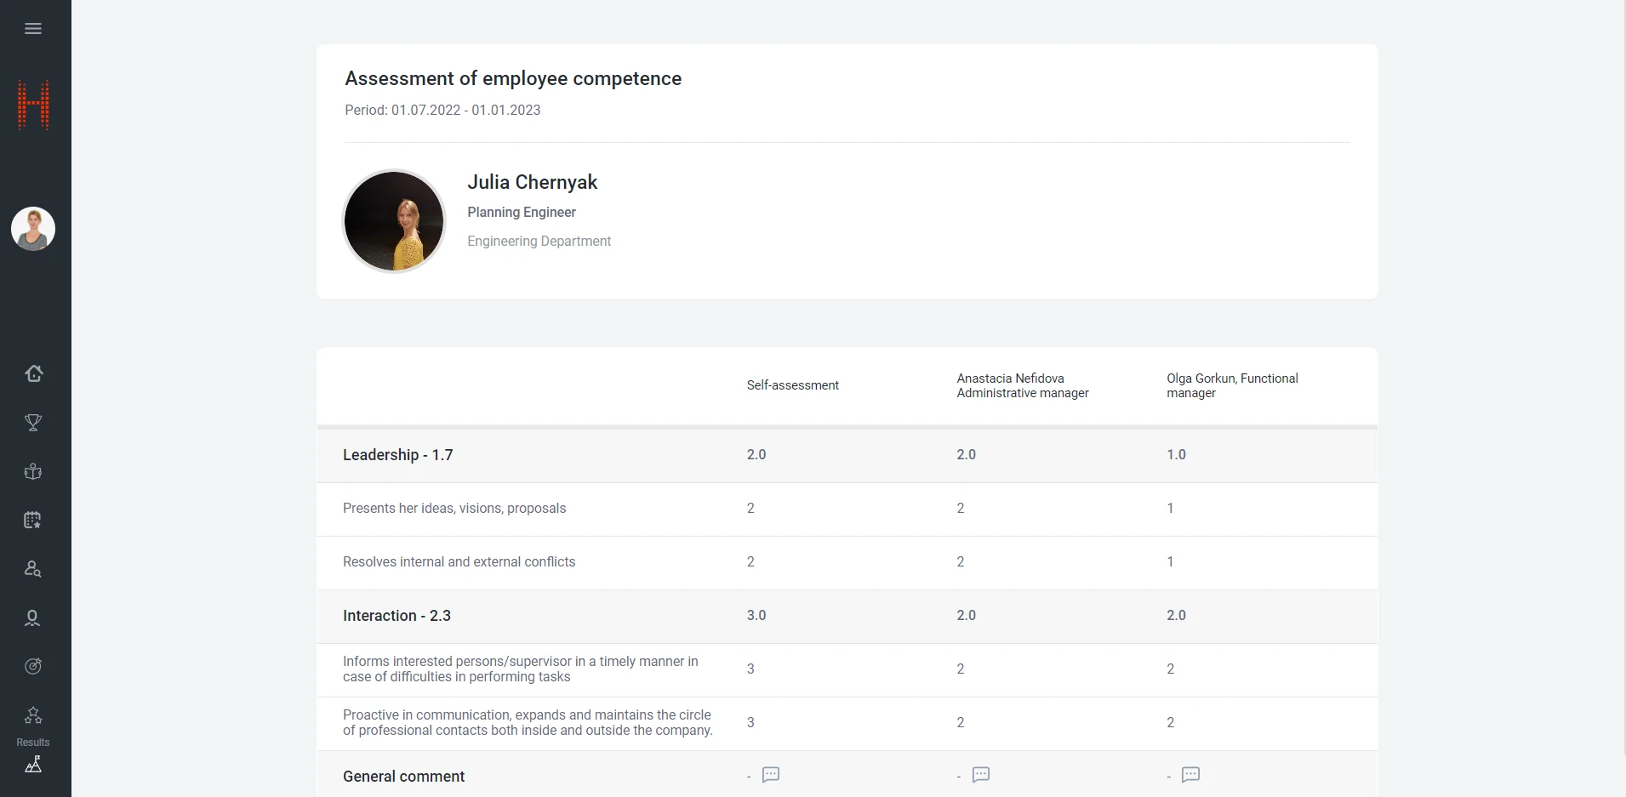Open Olga Gorkun's general comment bubble
Image resolution: width=1626 pixels, height=797 pixels.
click(x=1191, y=775)
